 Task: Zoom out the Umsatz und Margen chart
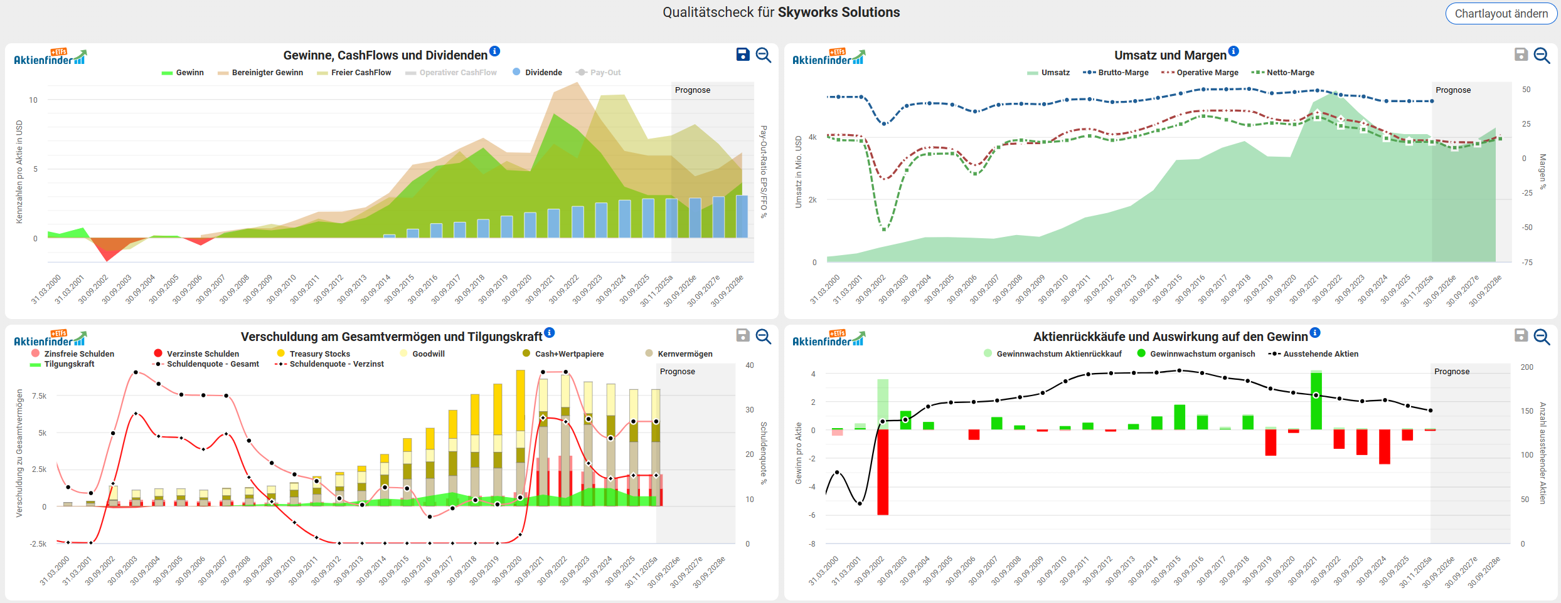[1542, 55]
